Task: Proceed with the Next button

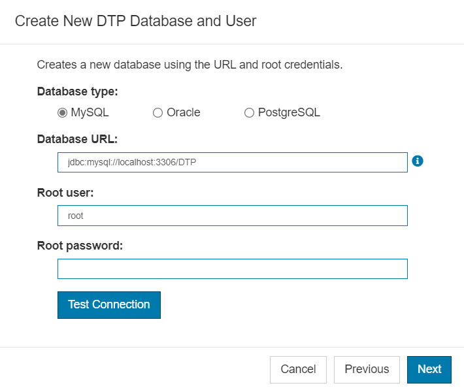Action: [429, 370]
